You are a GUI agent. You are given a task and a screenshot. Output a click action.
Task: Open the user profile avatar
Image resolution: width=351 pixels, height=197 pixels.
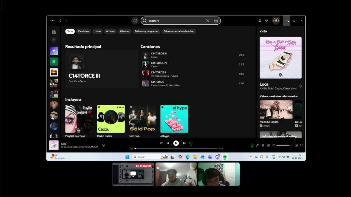click(x=276, y=21)
